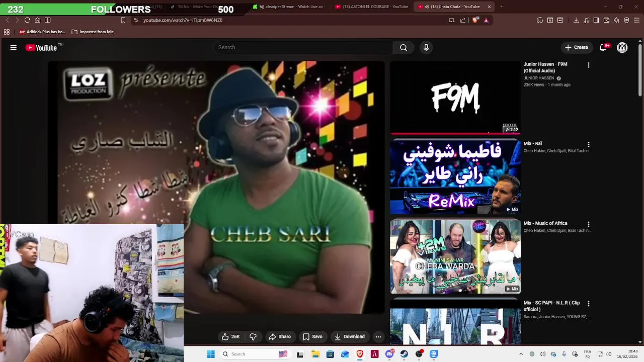Open Brave Rewards triangle icon
This screenshot has height=362, width=644.
486,20
